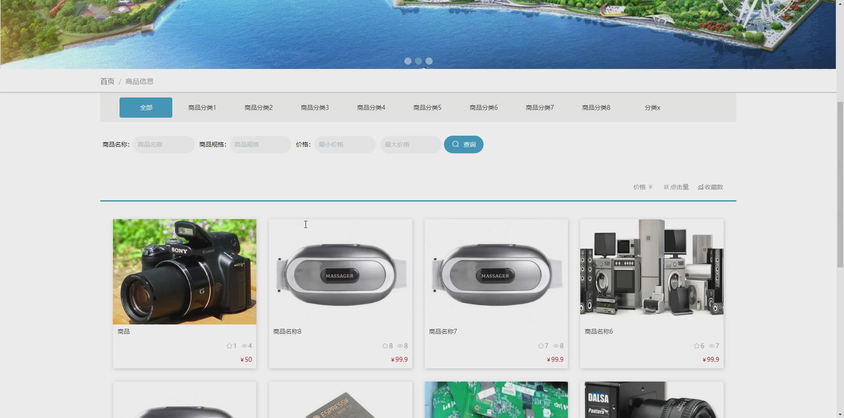Click the 查询 search button
Image resolution: width=844 pixels, height=418 pixels.
point(464,144)
